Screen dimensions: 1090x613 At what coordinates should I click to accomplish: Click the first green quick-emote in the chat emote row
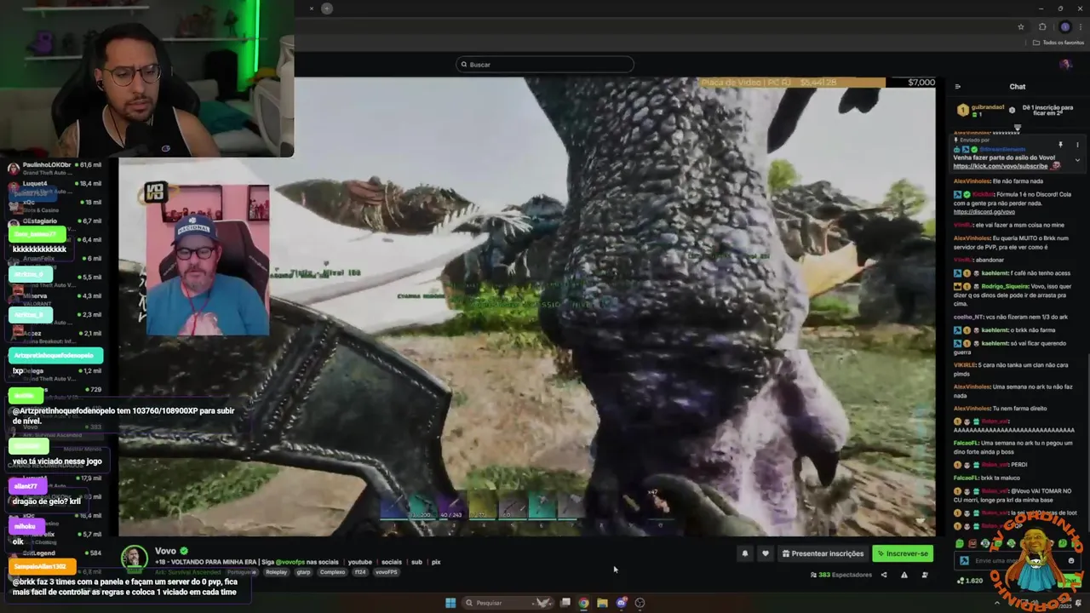pos(960,543)
